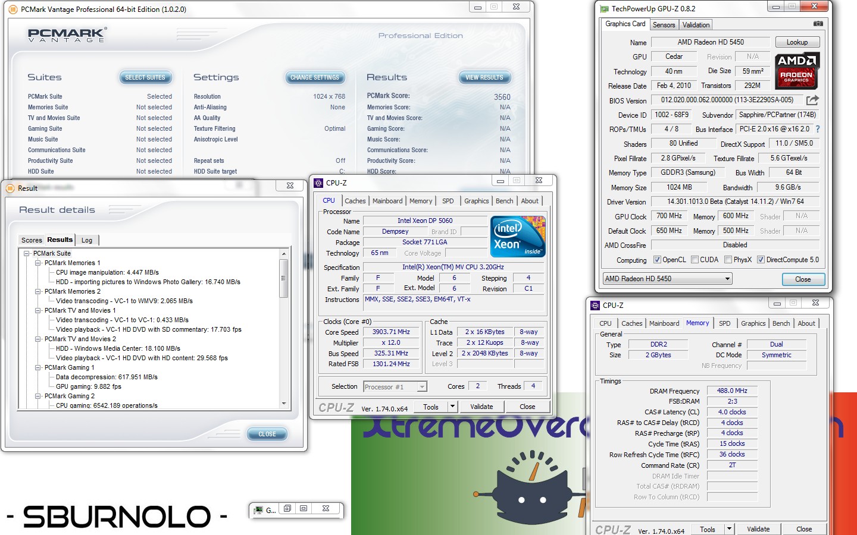The image size is (857, 535).
Task: Click the BIOS Version share arrow icon
Action: (812, 100)
